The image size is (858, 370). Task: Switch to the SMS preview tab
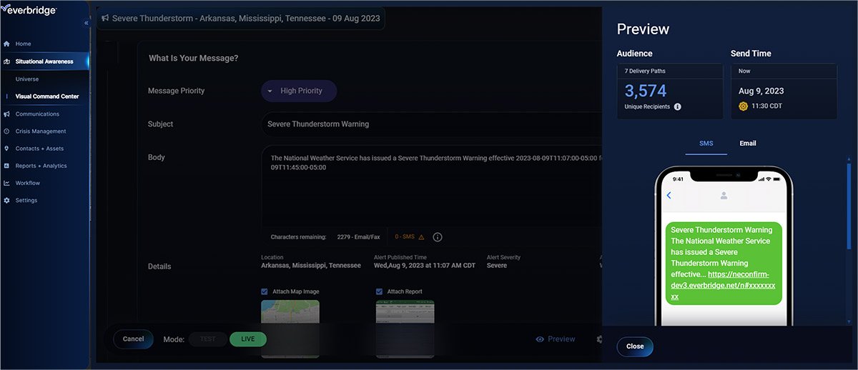[706, 144]
